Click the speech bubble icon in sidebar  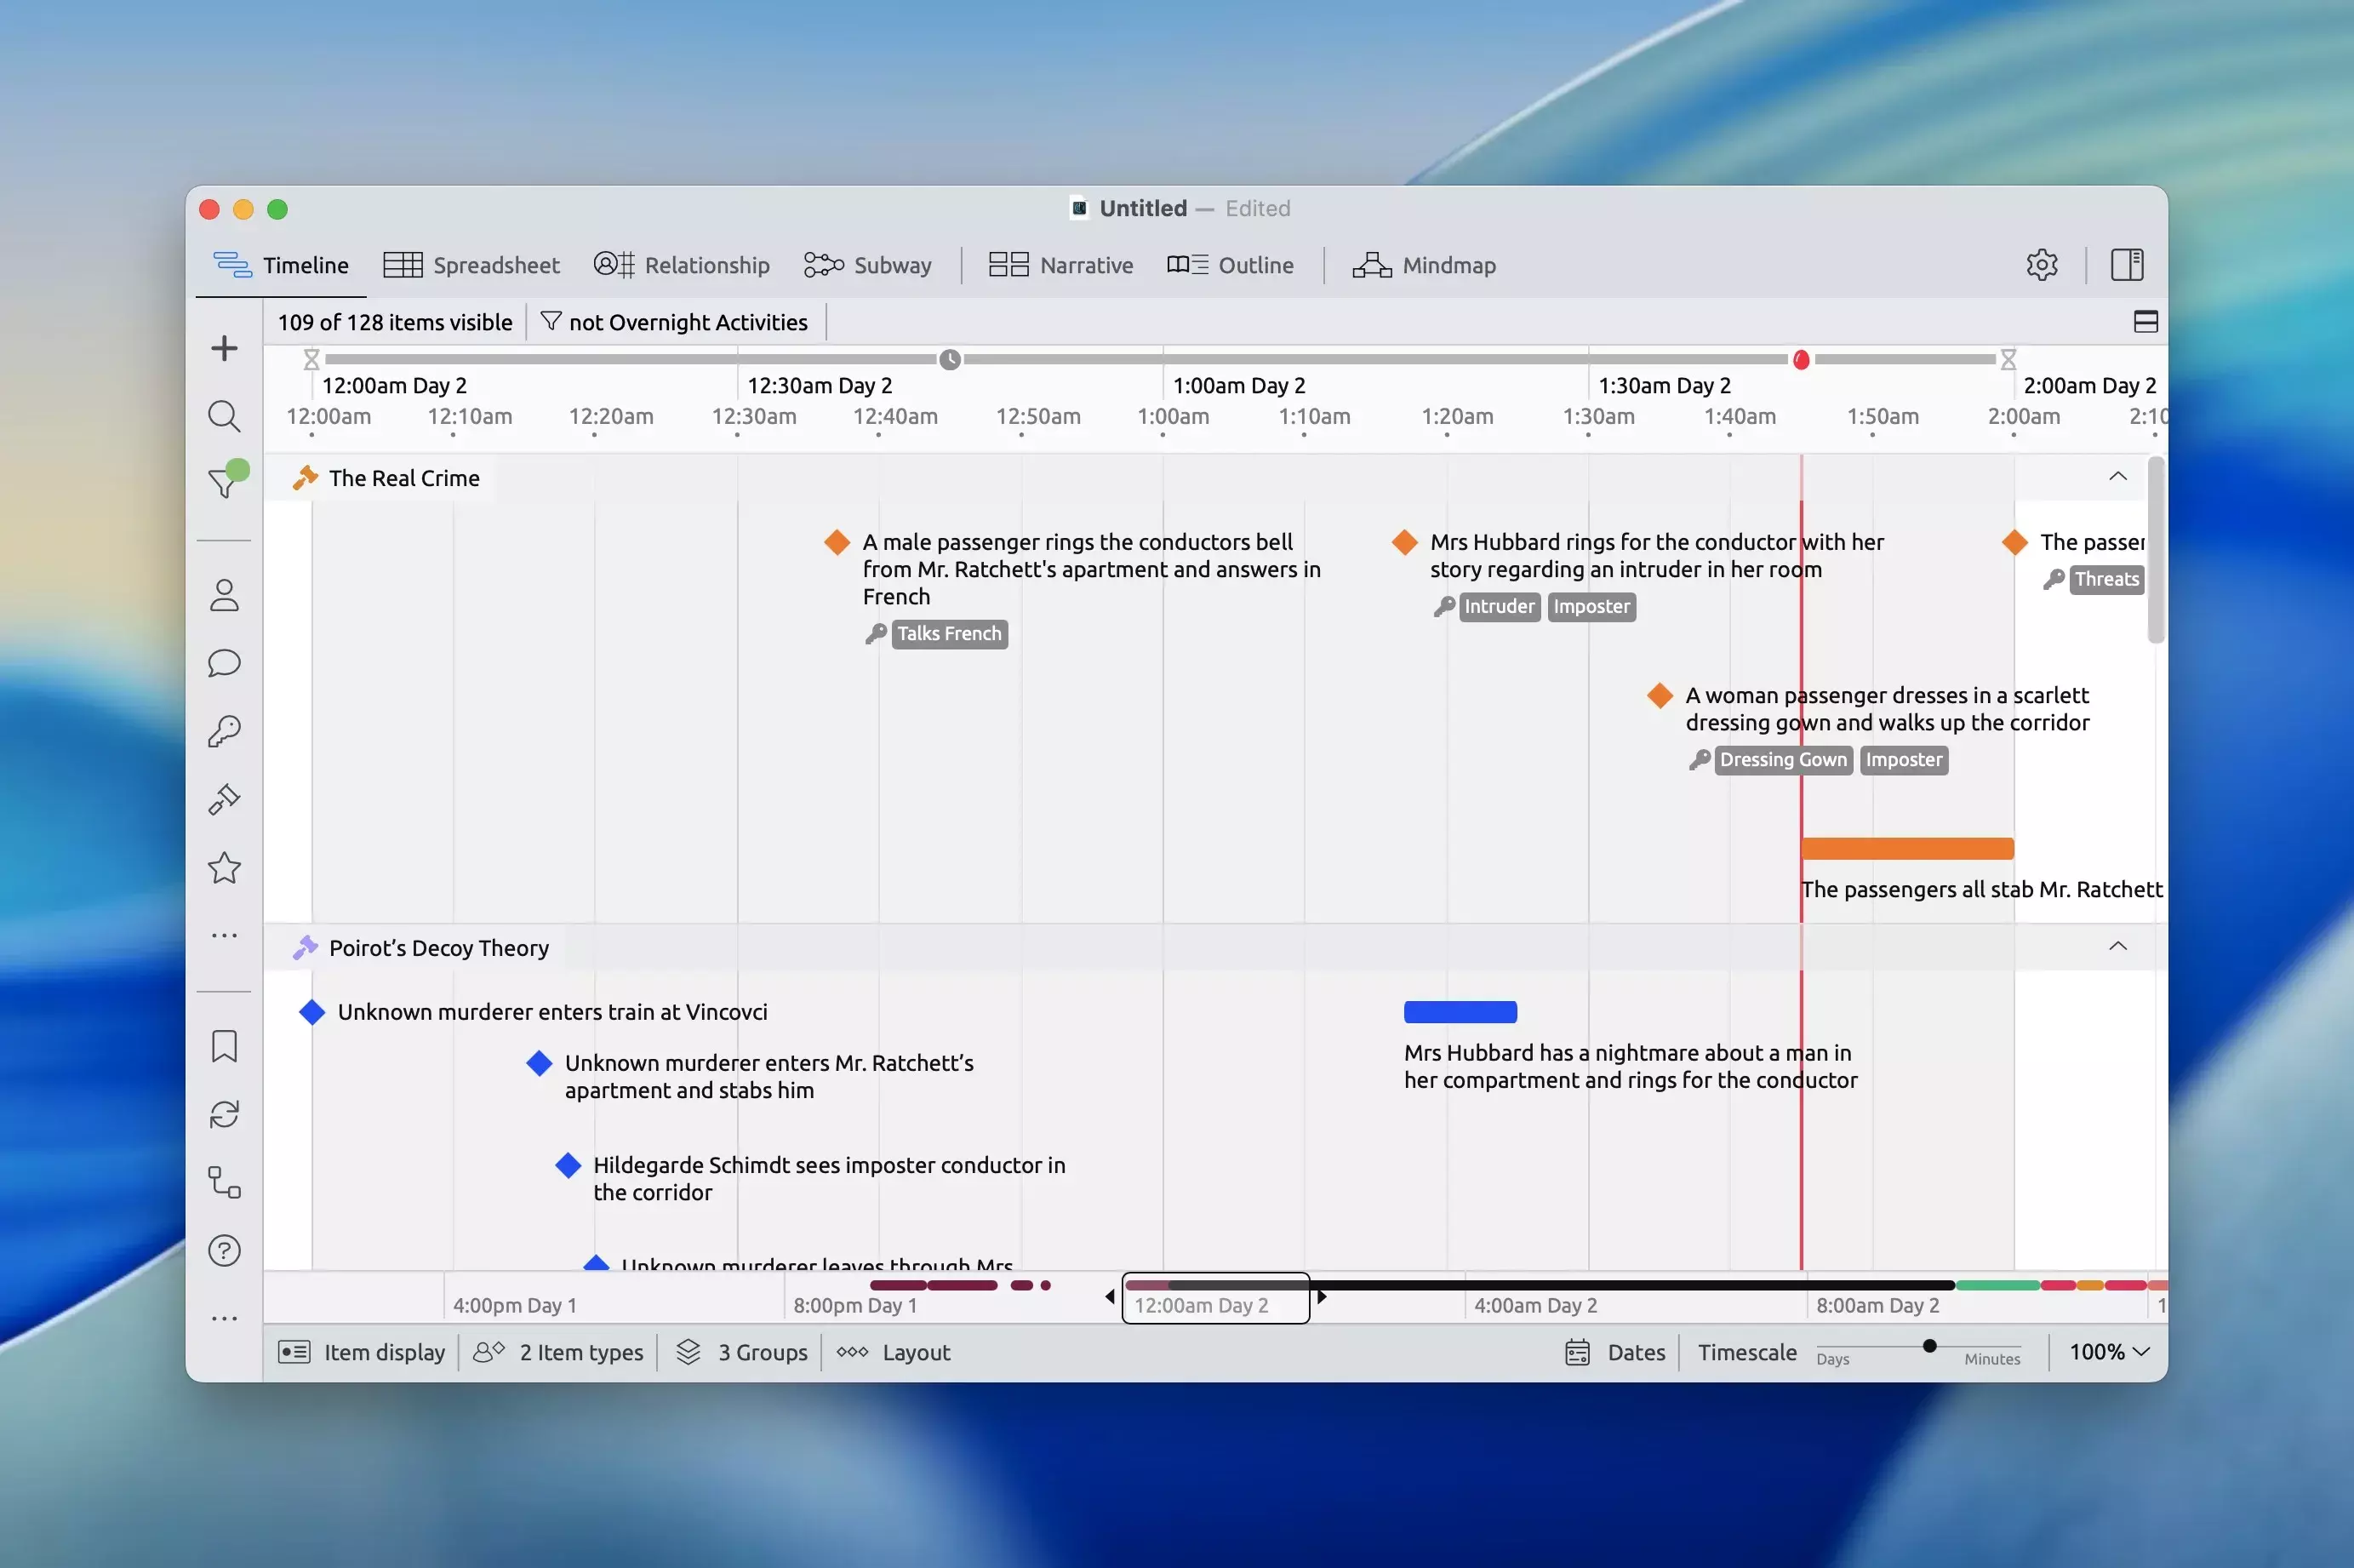pyautogui.click(x=224, y=663)
